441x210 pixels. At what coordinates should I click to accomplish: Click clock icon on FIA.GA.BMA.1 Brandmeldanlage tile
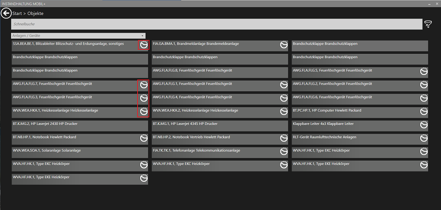click(x=284, y=45)
